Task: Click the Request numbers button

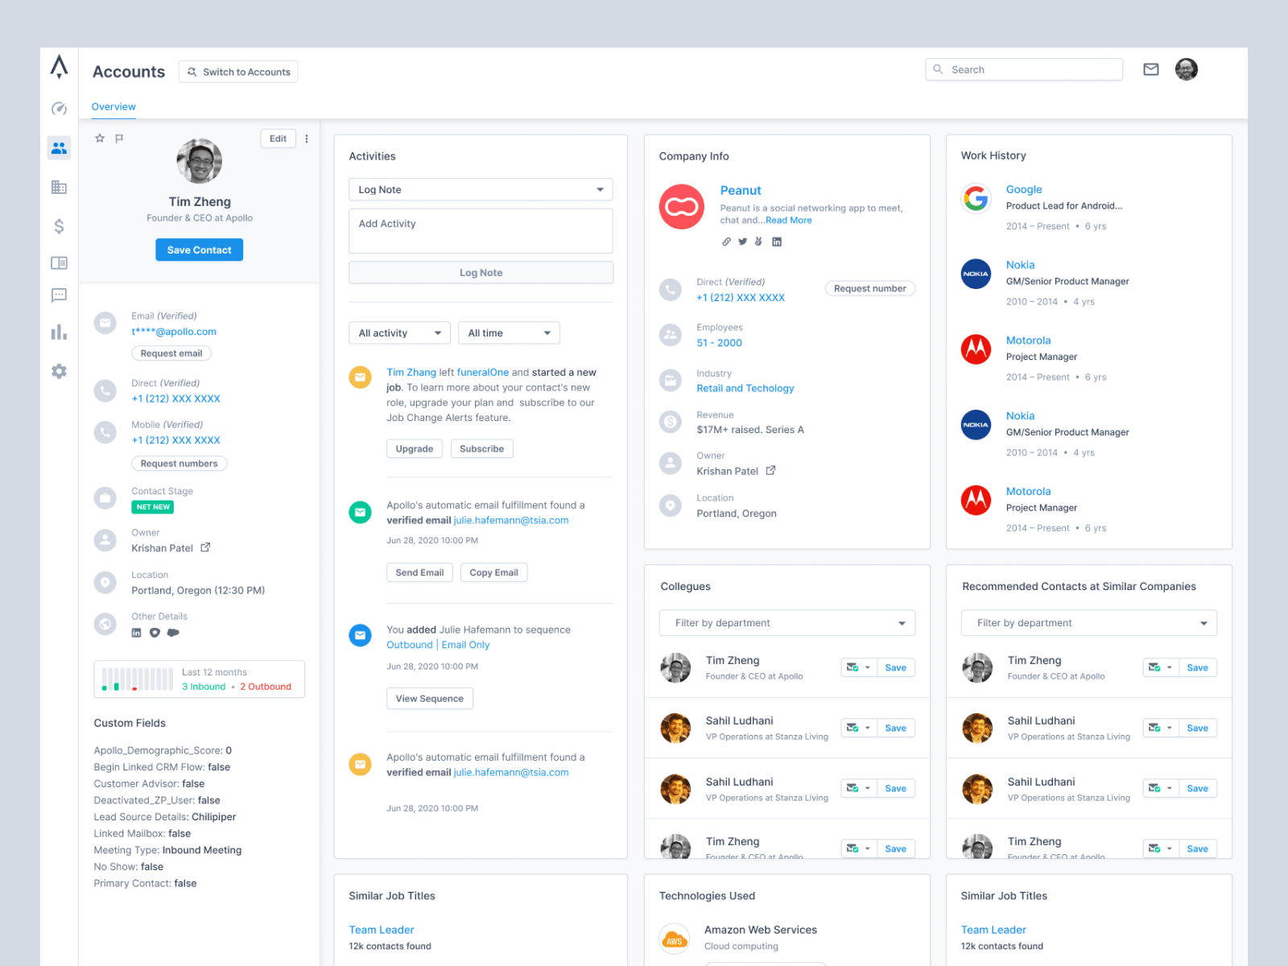Action: coord(179,464)
